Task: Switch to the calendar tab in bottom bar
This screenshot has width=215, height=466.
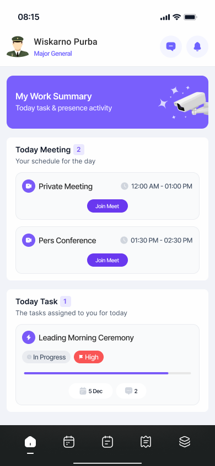Action: (x=69, y=442)
